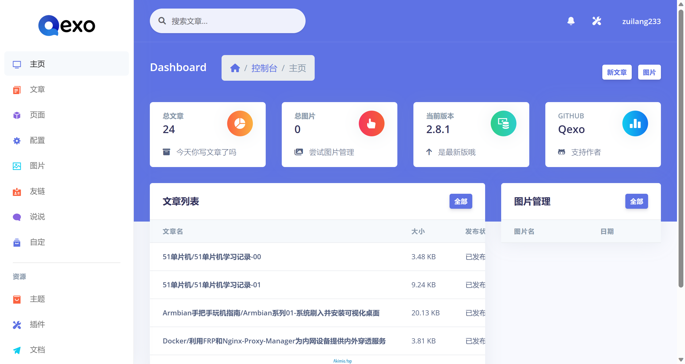
Task: Open 页面 in the sidebar
Action: tap(67, 115)
